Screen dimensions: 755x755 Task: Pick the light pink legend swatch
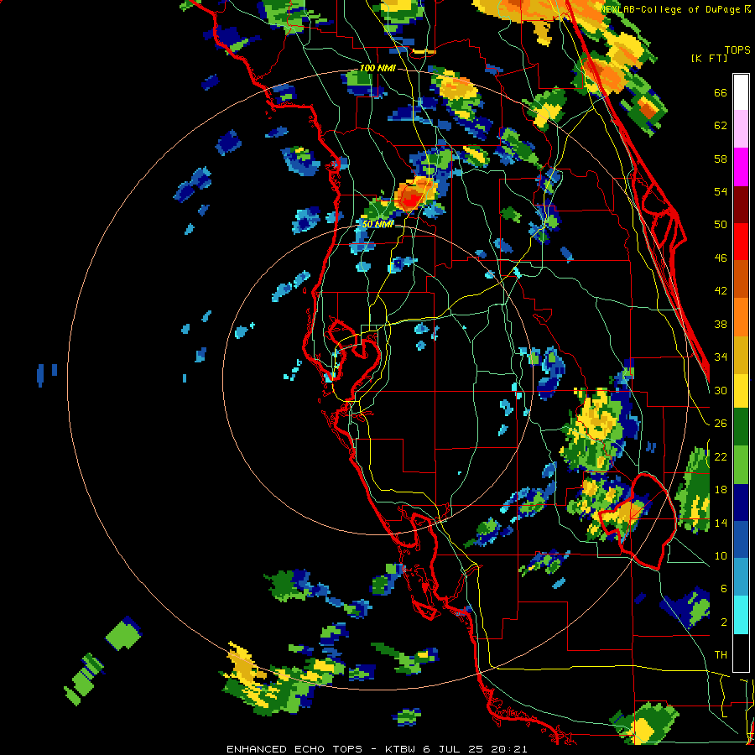tap(741, 128)
